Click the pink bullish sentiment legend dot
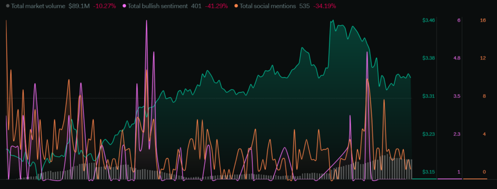Viewport: 497px width, 189px height. coord(124,6)
